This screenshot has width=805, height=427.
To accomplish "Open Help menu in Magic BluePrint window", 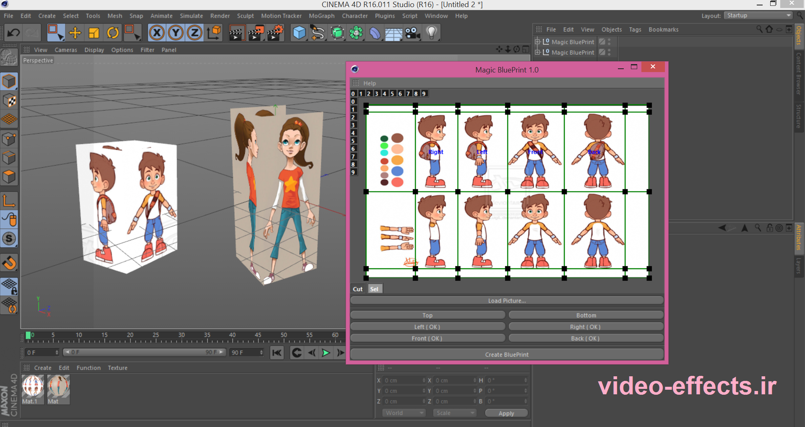I will (370, 83).
